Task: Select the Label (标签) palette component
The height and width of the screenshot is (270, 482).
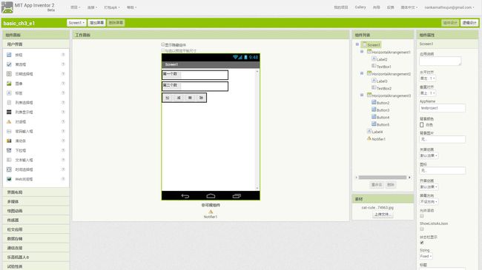Action: coord(19,93)
